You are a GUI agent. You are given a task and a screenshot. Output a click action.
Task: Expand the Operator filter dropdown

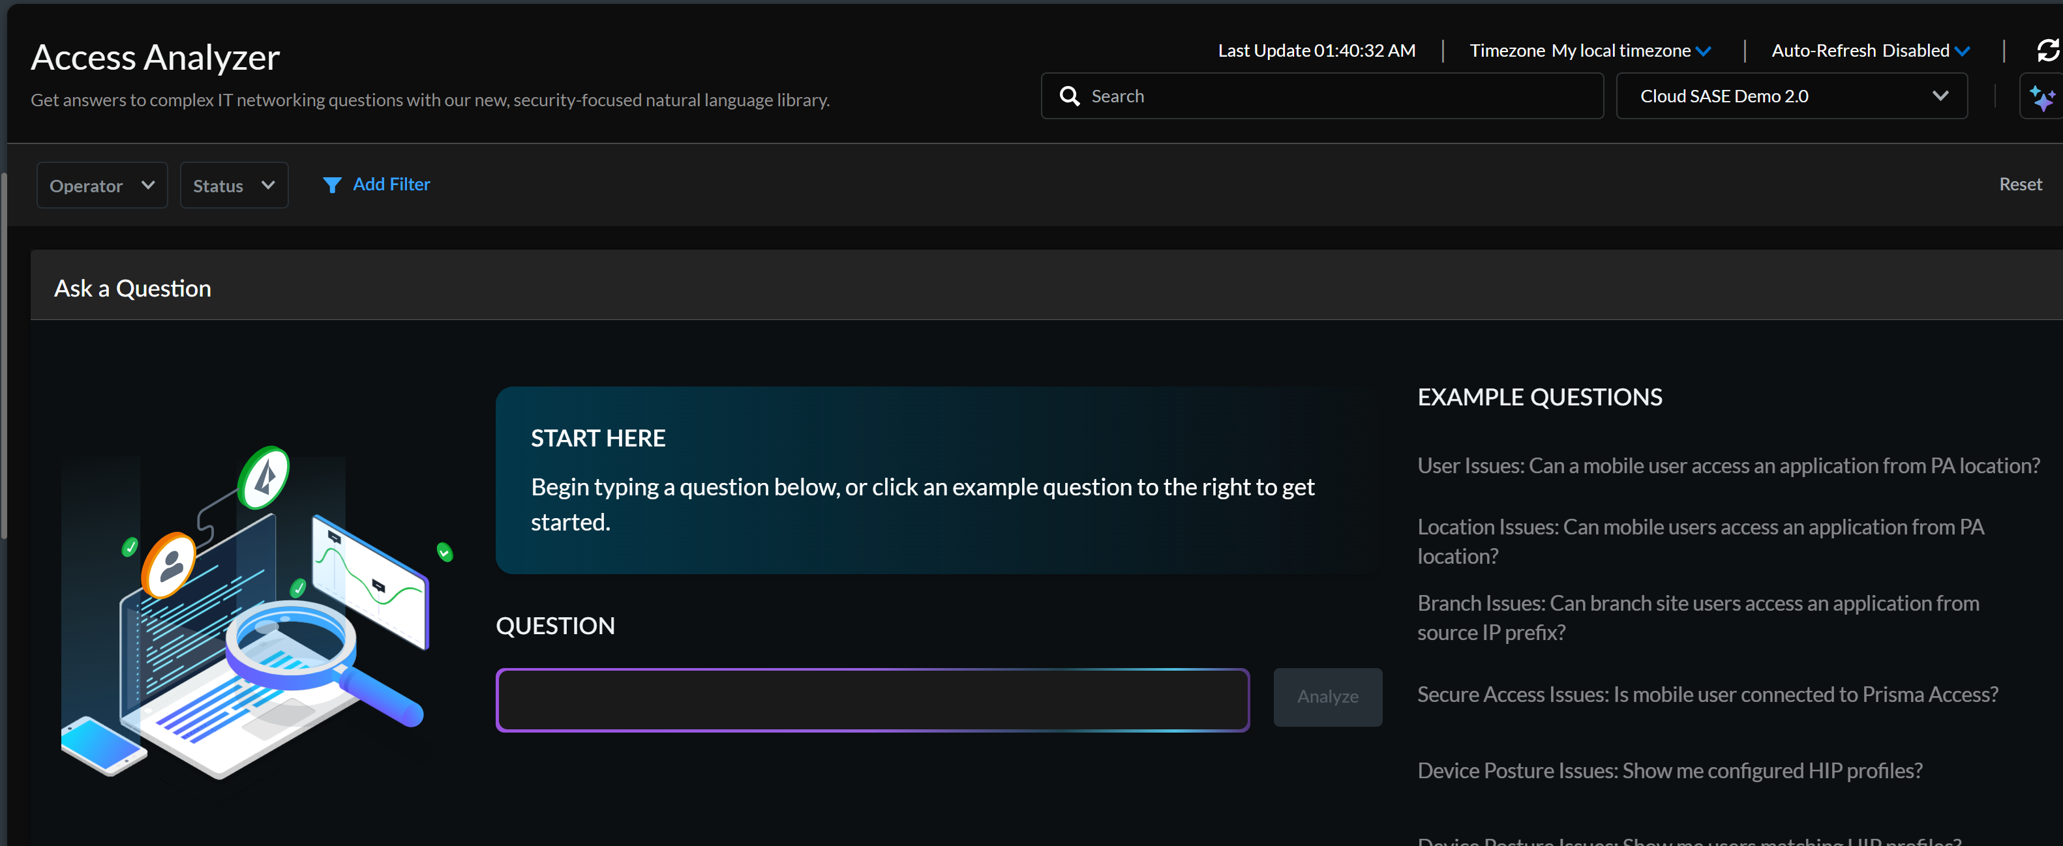[102, 186]
